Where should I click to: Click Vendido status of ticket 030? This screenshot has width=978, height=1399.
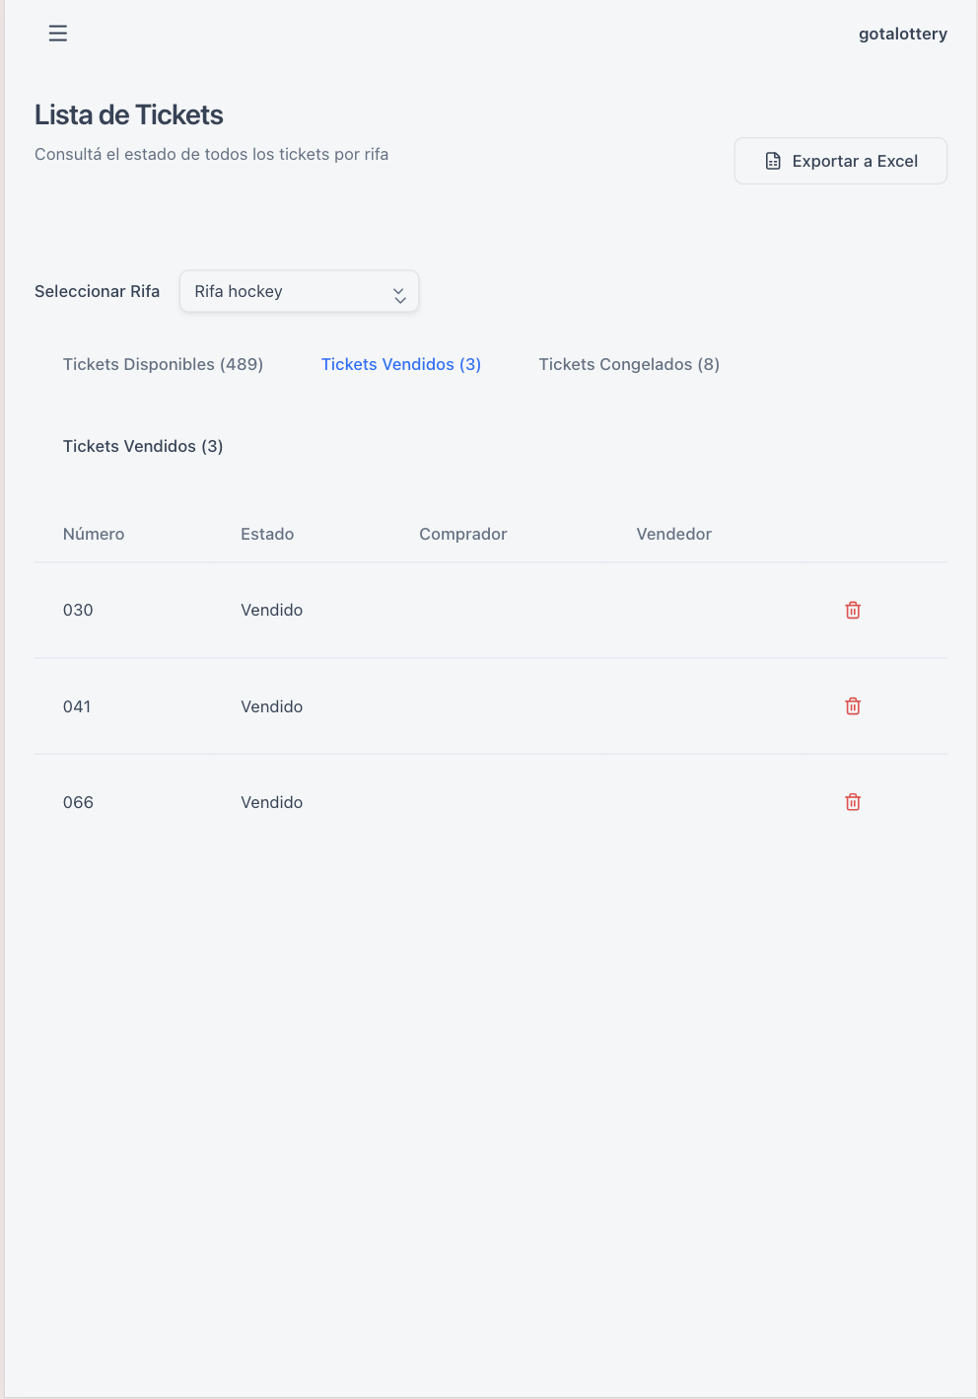(x=272, y=610)
